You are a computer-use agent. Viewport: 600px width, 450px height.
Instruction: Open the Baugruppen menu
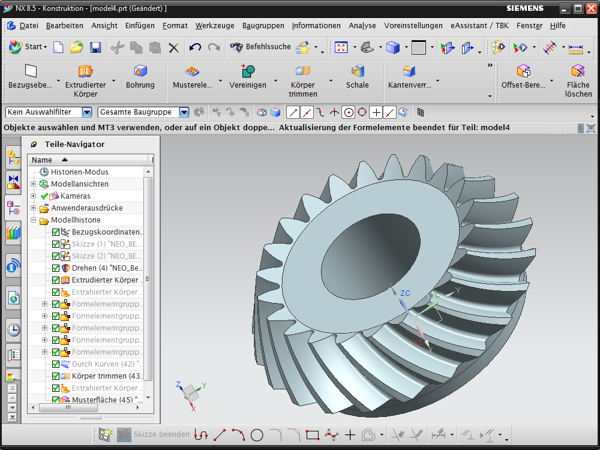[263, 26]
